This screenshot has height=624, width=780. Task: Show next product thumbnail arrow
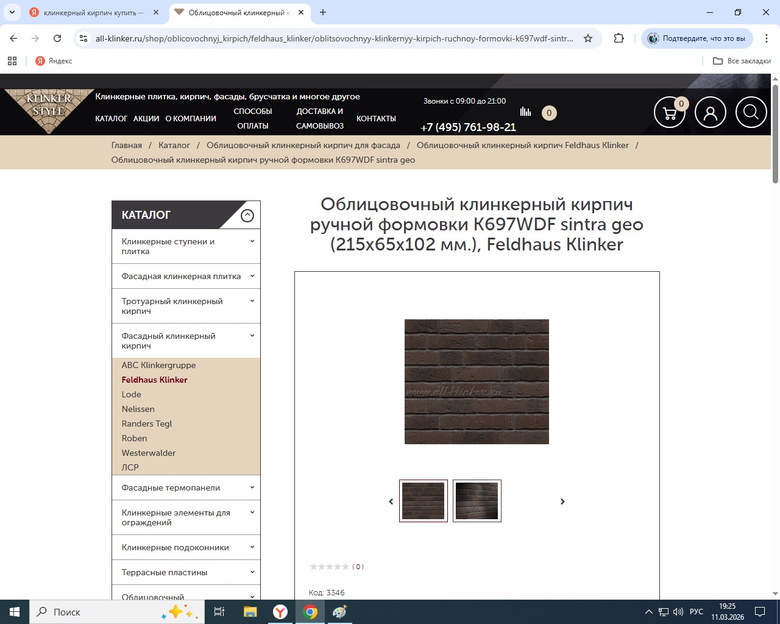tap(562, 502)
